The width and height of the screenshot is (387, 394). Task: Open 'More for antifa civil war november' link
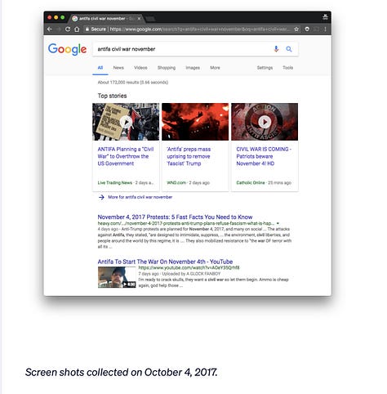[x=140, y=197]
